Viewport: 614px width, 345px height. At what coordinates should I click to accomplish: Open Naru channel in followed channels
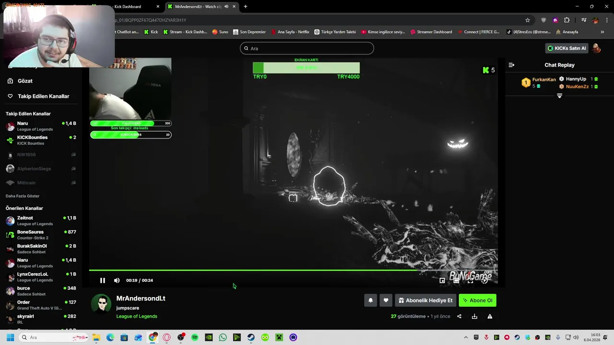(41, 126)
